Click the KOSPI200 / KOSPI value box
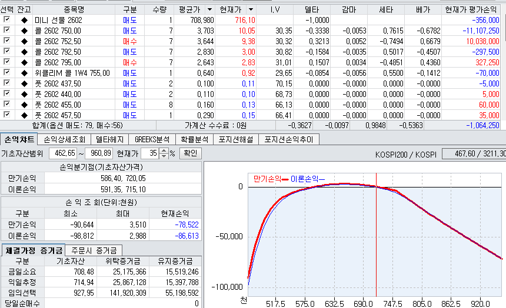This screenshot has width=506, height=308. 474,154
